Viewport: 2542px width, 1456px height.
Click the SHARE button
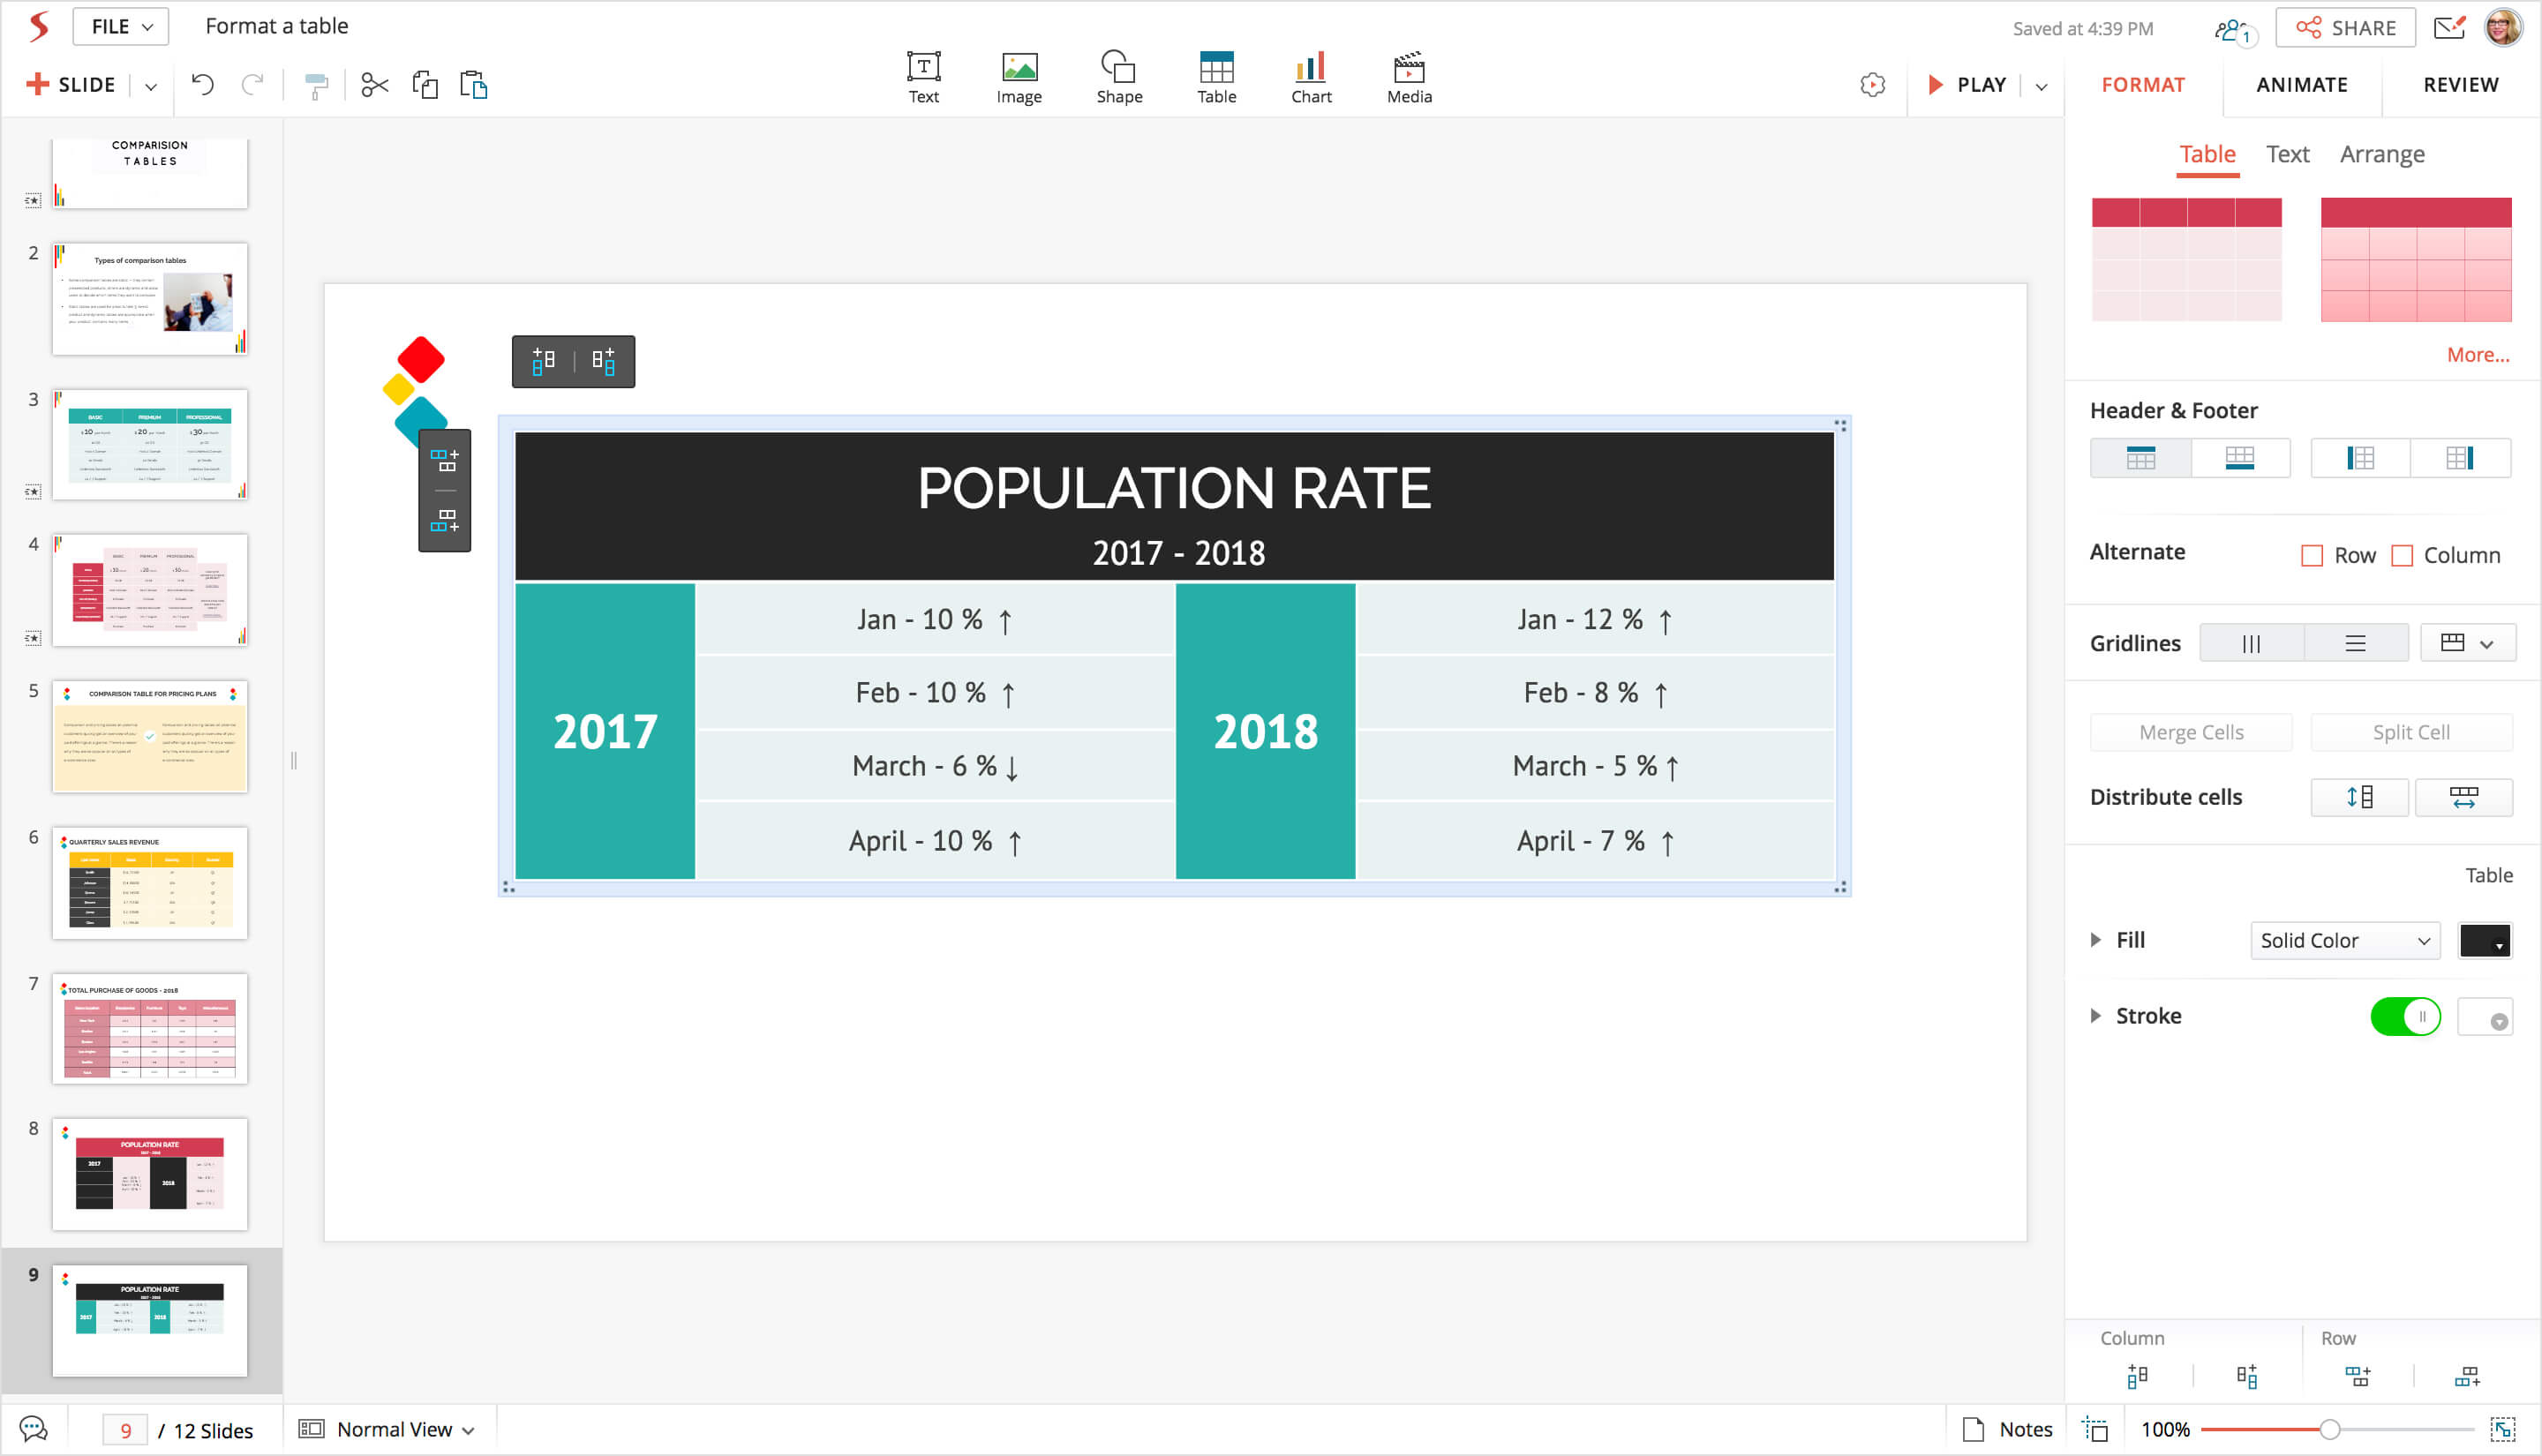(2345, 28)
